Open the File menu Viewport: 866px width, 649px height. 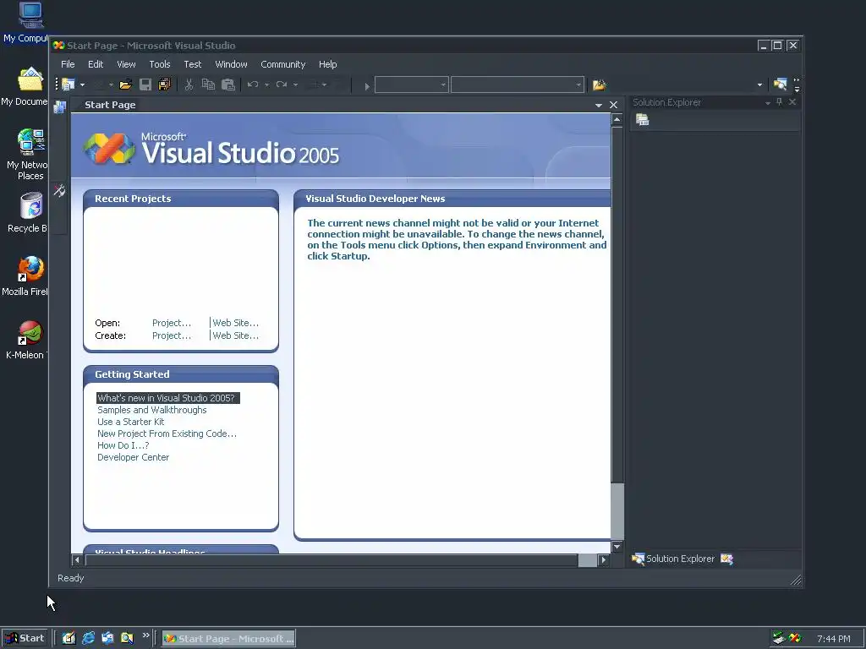point(68,64)
